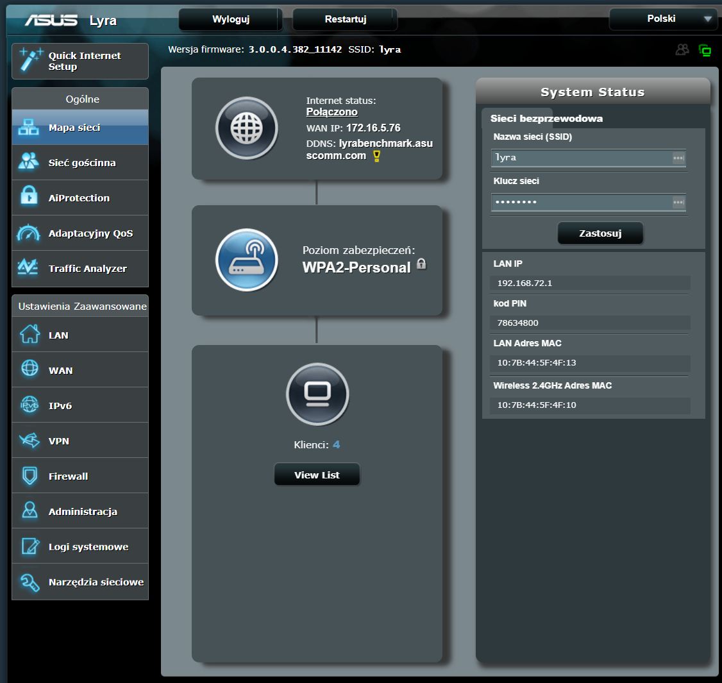
Task: Open IPv6 settings page
Action: pos(80,405)
